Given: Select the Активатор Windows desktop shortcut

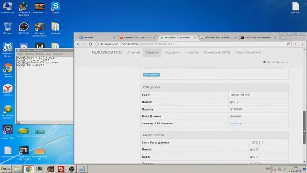Looking at the screenshot, I should pos(8,112).
